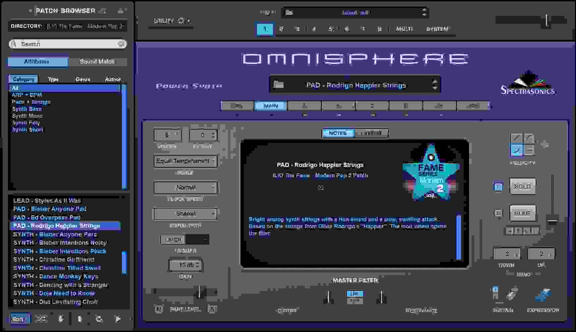Switch to the Sound Match tab
Viewport: 576px width, 332px height.
click(97, 62)
